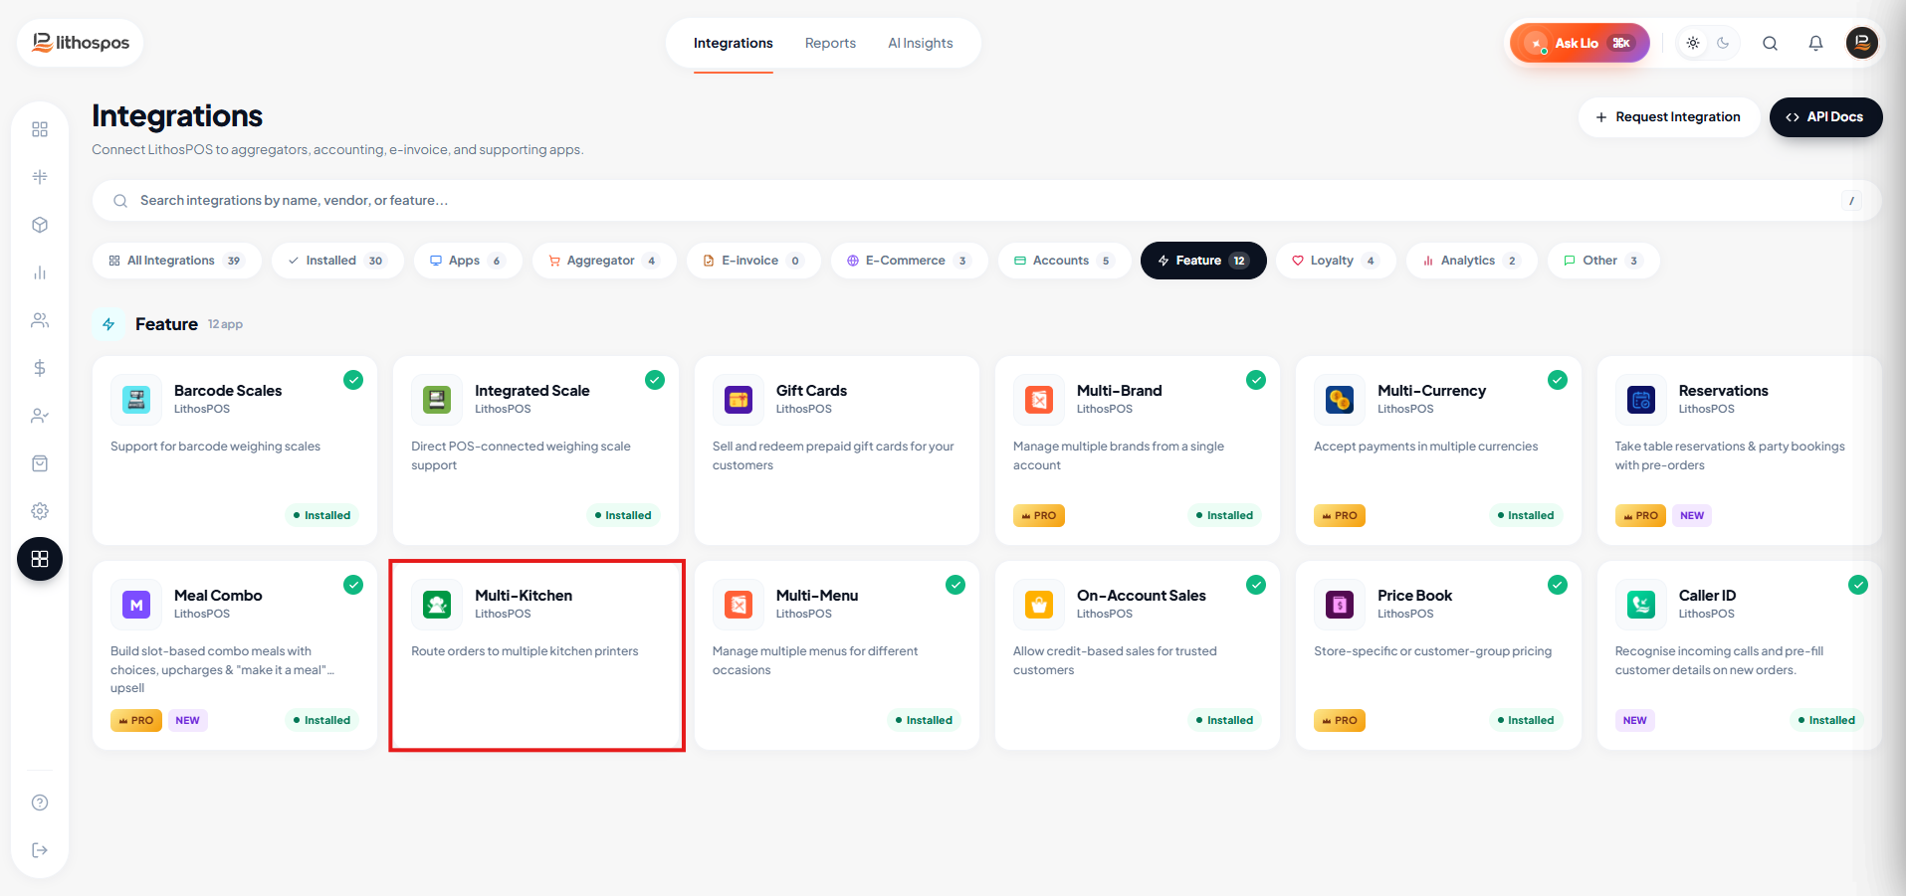Viewport: 1906px width, 896px height.
Task: Click the Reservations card title
Action: [1723, 391]
